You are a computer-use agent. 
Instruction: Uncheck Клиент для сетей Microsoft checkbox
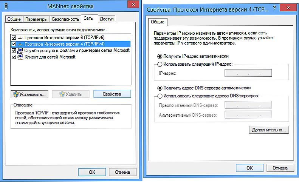14,57
